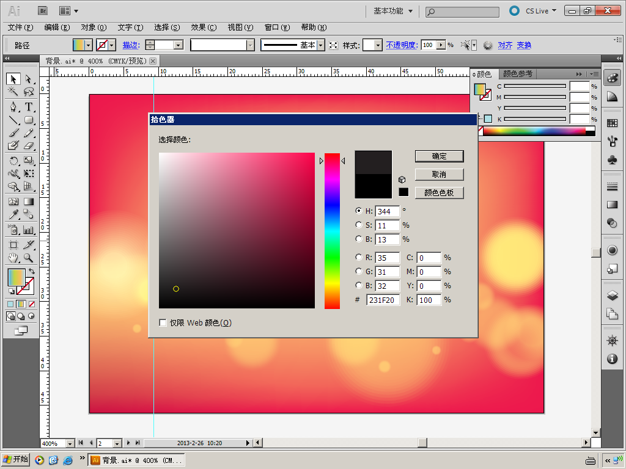The image size is (626, 469).
Task: Select the R red radio button
Action: (x=359, y=258)
